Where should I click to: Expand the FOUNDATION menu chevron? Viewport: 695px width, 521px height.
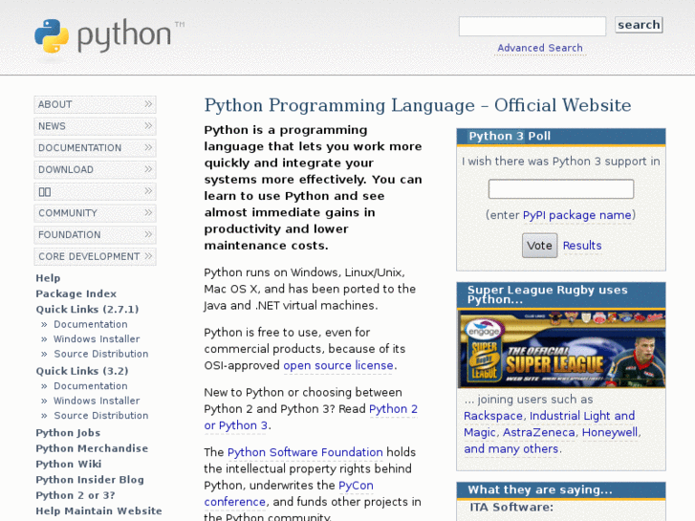148,234
